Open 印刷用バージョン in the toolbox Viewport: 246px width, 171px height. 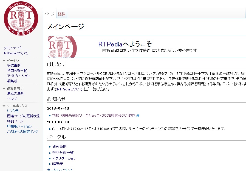point(19,126)
